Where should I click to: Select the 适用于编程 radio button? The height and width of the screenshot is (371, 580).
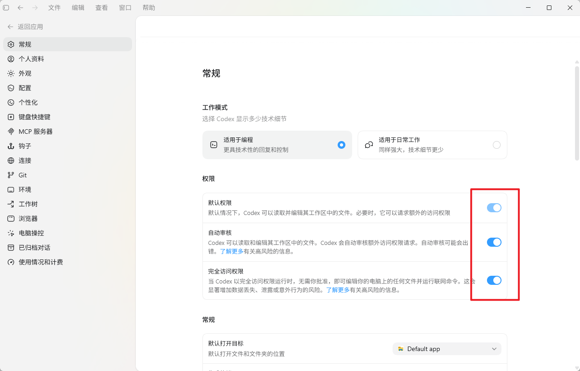pyautogui.click(x=342, y=145)
